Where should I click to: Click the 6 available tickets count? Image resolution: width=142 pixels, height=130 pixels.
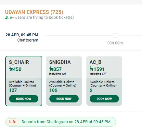91,90
